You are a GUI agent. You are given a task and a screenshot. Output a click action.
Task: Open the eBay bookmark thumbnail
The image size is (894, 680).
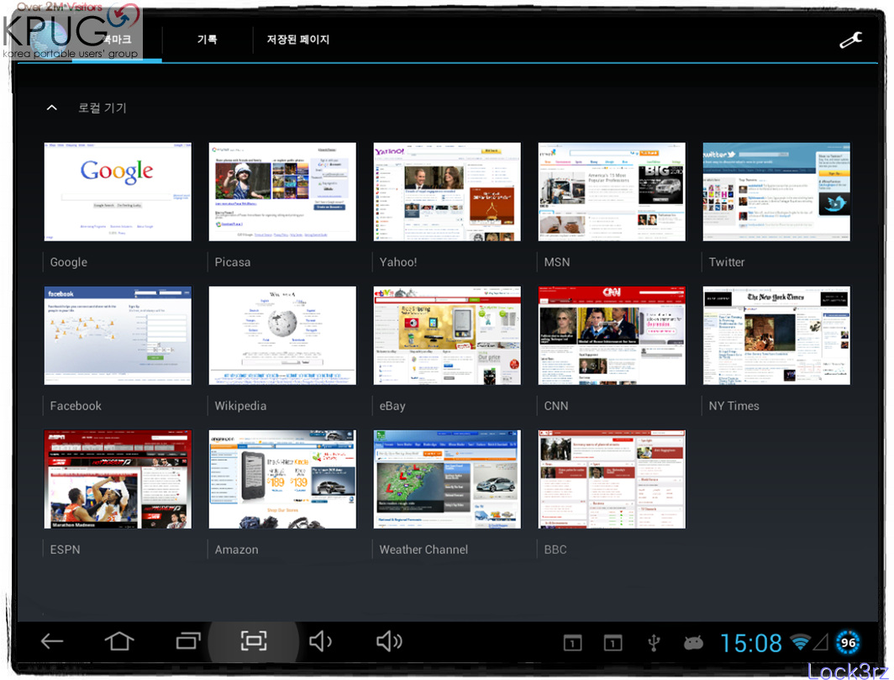pyautogui.click(x=447, y=335)
